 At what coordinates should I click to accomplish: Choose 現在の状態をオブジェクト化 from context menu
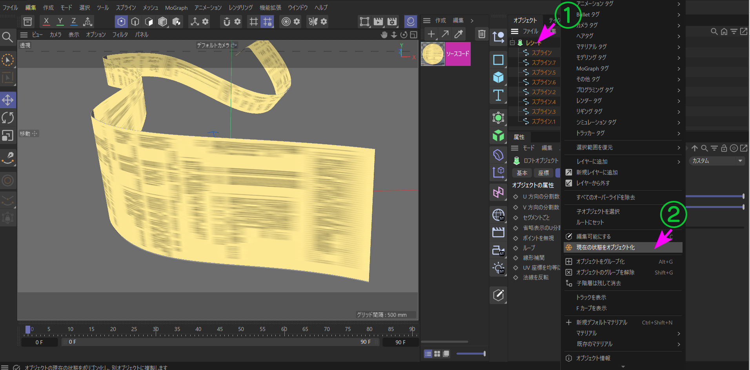click(606, 248)
